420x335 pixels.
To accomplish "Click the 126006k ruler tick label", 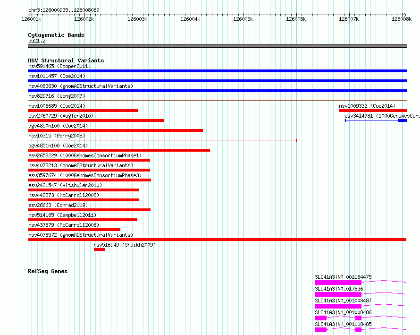I will (296, 19).
